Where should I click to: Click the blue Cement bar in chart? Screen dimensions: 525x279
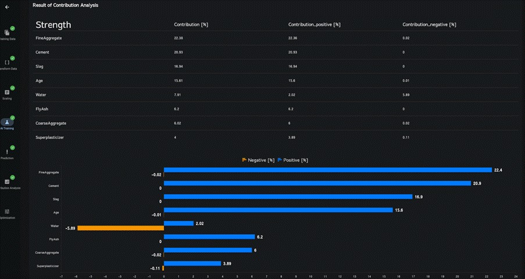click(x=317, y=183)
